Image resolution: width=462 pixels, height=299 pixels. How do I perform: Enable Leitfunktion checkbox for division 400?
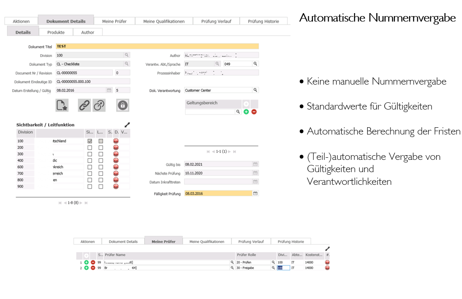click(101, 161)
